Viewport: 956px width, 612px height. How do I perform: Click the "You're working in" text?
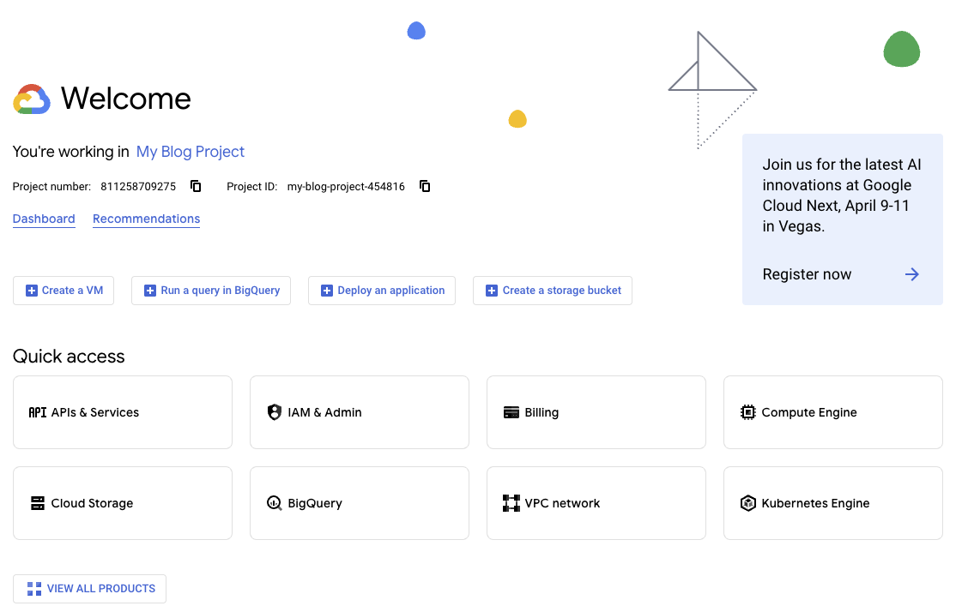coord(70,152)
